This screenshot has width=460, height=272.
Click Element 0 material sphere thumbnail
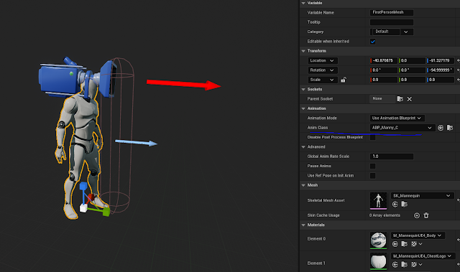pos(379,240)
